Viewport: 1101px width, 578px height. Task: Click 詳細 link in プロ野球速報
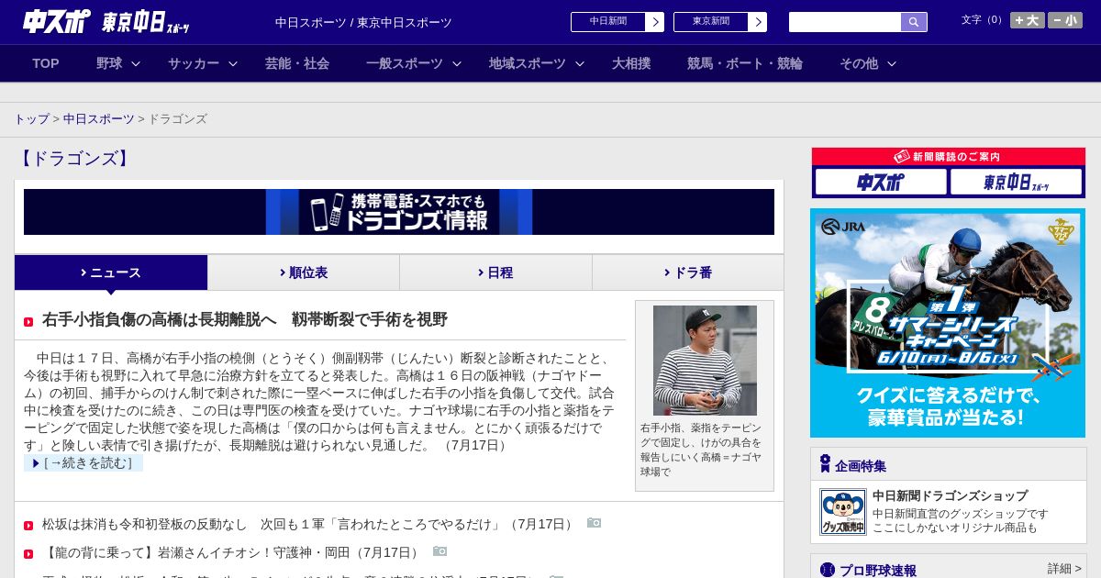pyautogui.click(x=1064, y=569)
